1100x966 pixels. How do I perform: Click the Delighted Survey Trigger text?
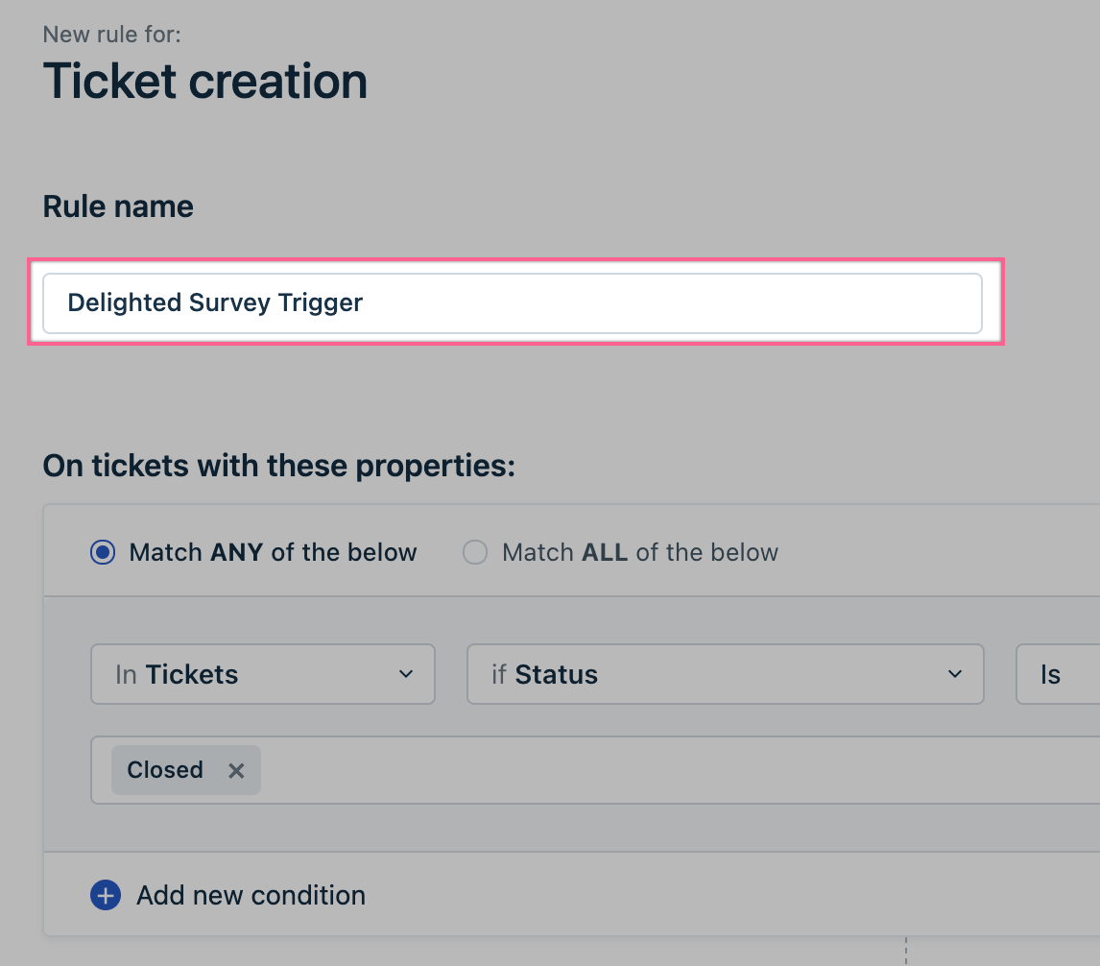pyautogui.click(x=215, y=303)
